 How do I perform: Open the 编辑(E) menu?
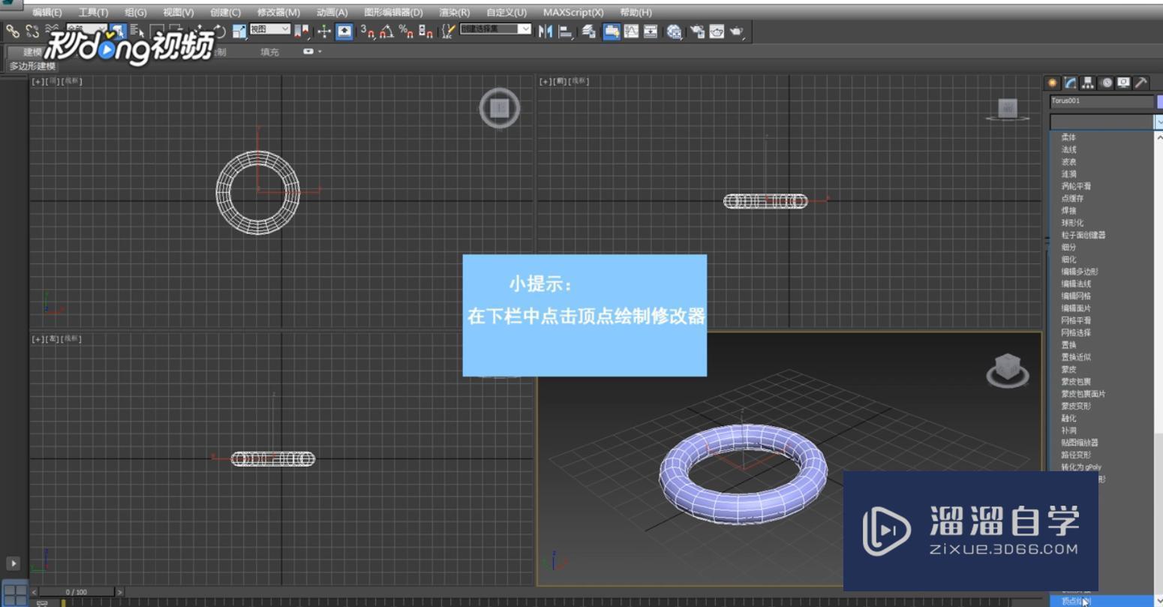[x=47, y=13]
